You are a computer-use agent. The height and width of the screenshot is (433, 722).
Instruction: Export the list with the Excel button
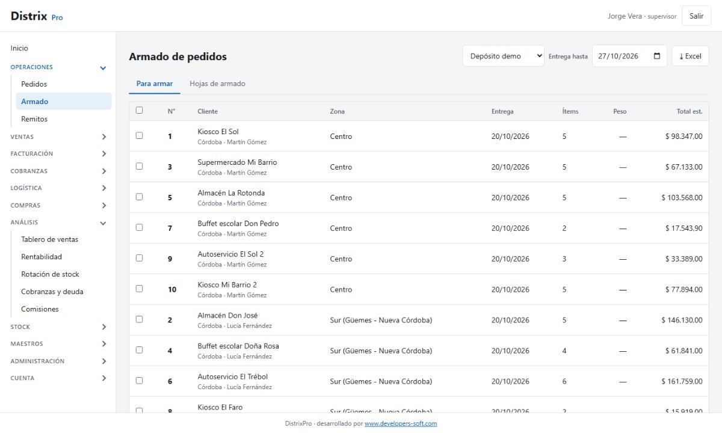[x=690, y=56]
